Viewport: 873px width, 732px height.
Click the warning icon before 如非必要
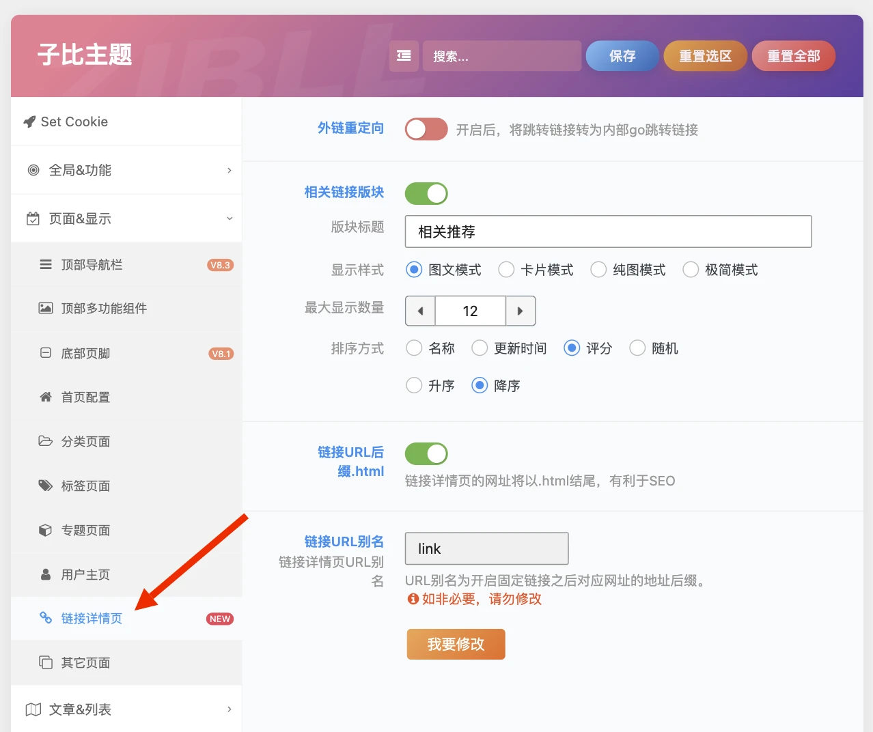click(x=413, y=599)
